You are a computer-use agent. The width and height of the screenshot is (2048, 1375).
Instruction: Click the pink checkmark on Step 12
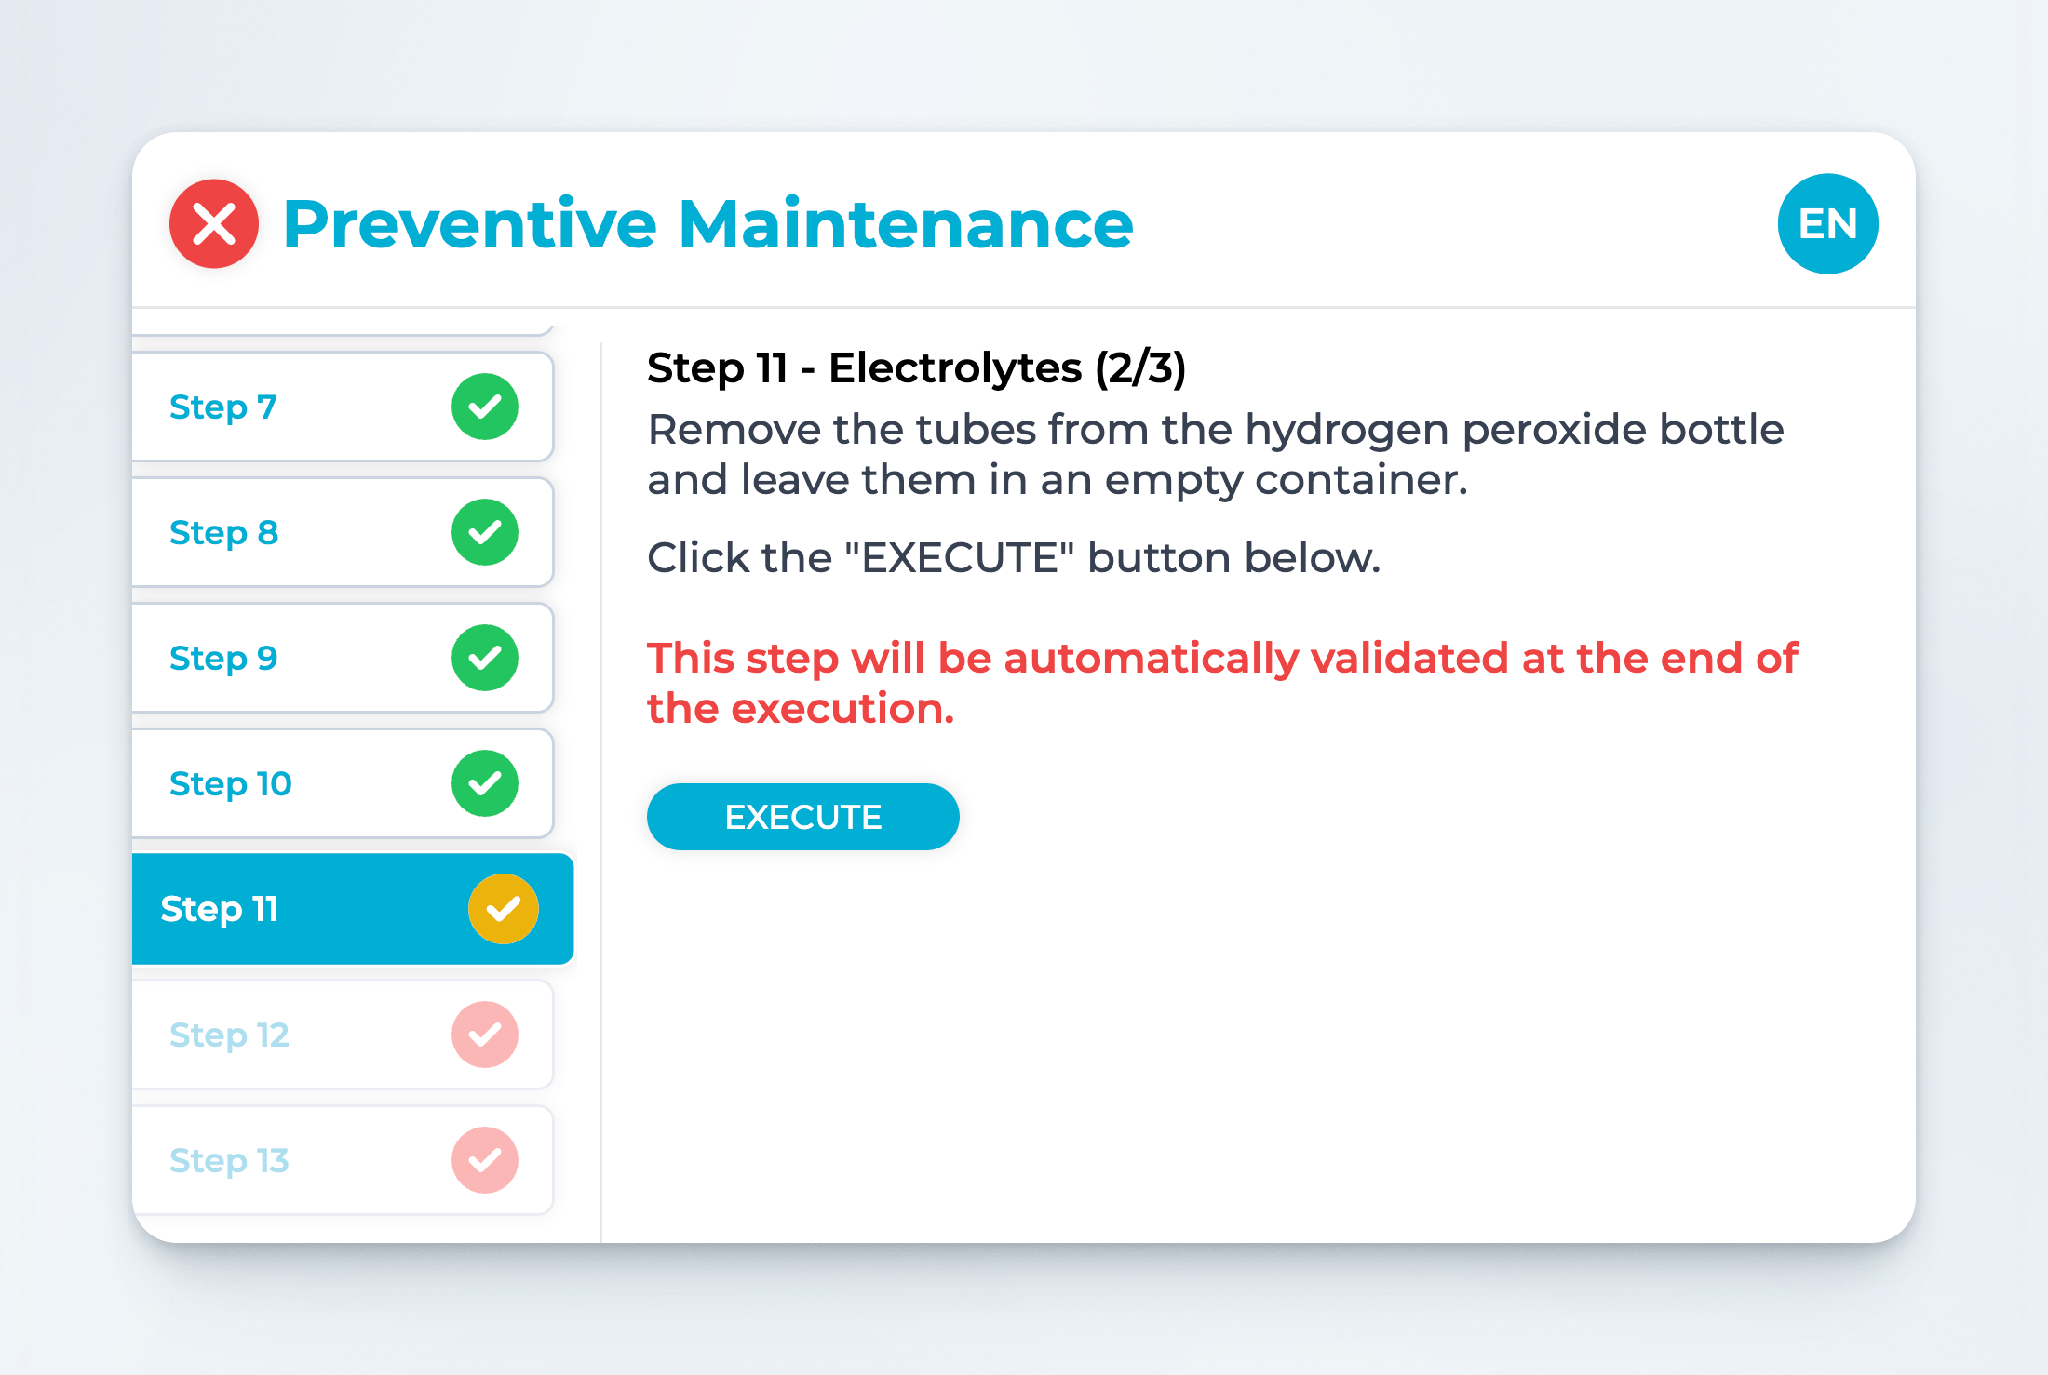(x=484, y=1035)
